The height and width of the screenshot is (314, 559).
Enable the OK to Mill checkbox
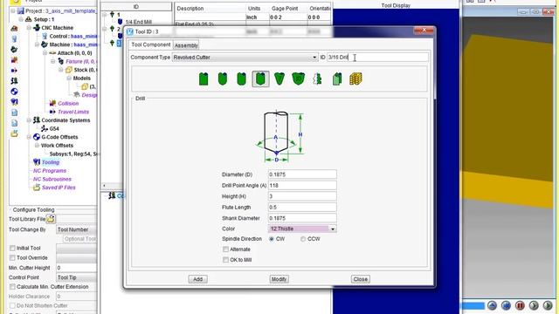tap(225, 260)
